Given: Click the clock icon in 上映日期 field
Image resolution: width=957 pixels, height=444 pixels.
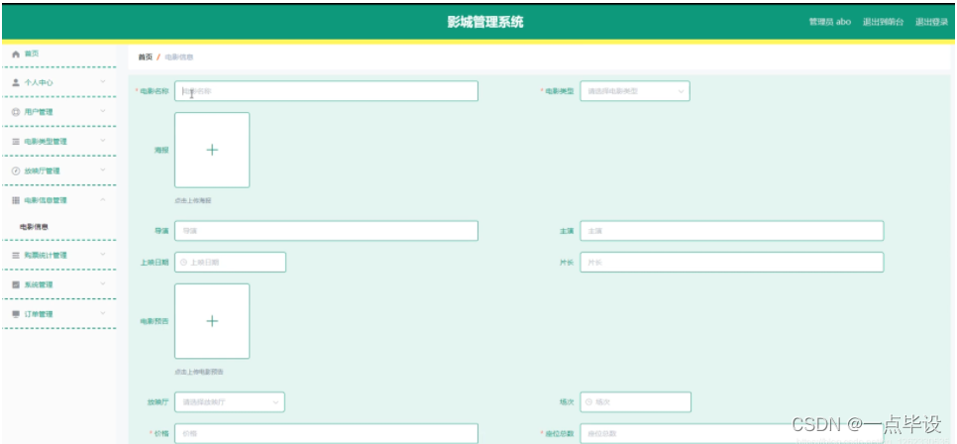Looking at the screenshot, I should coord(183,262).
